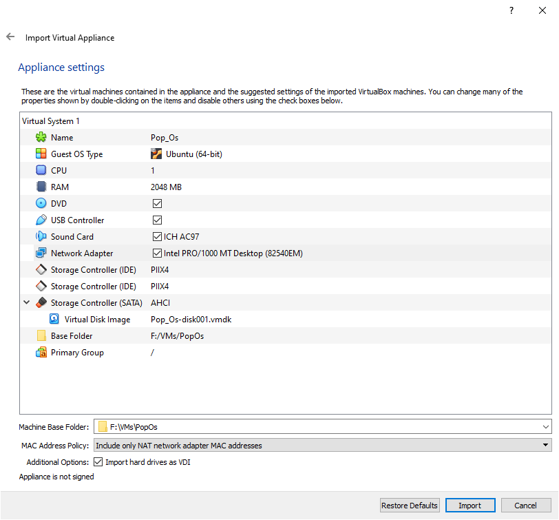Collapse the Storage Controller (SATA) node
This screenshot has height=520, width=559.
coord(27,302)
